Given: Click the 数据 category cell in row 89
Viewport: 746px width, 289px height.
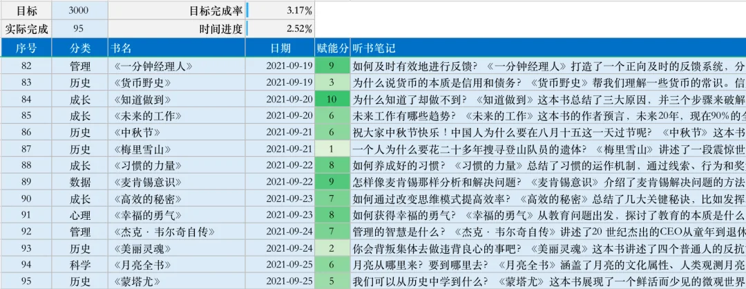Looking at the screenshot, I should coord(79,182).
